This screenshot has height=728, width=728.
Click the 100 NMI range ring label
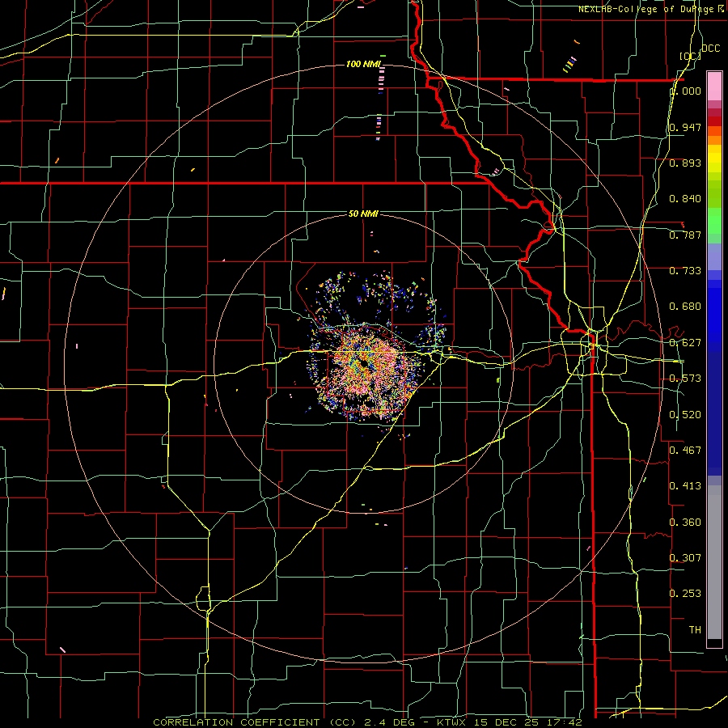363,64
